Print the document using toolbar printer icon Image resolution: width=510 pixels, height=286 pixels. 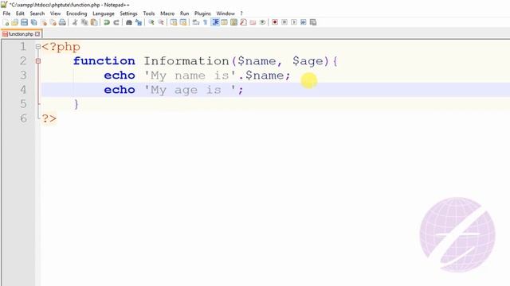62,22
